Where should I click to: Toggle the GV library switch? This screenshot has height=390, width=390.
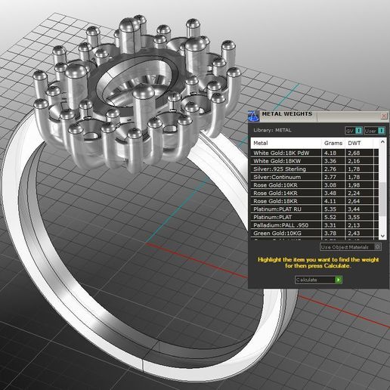coord(354,131)
